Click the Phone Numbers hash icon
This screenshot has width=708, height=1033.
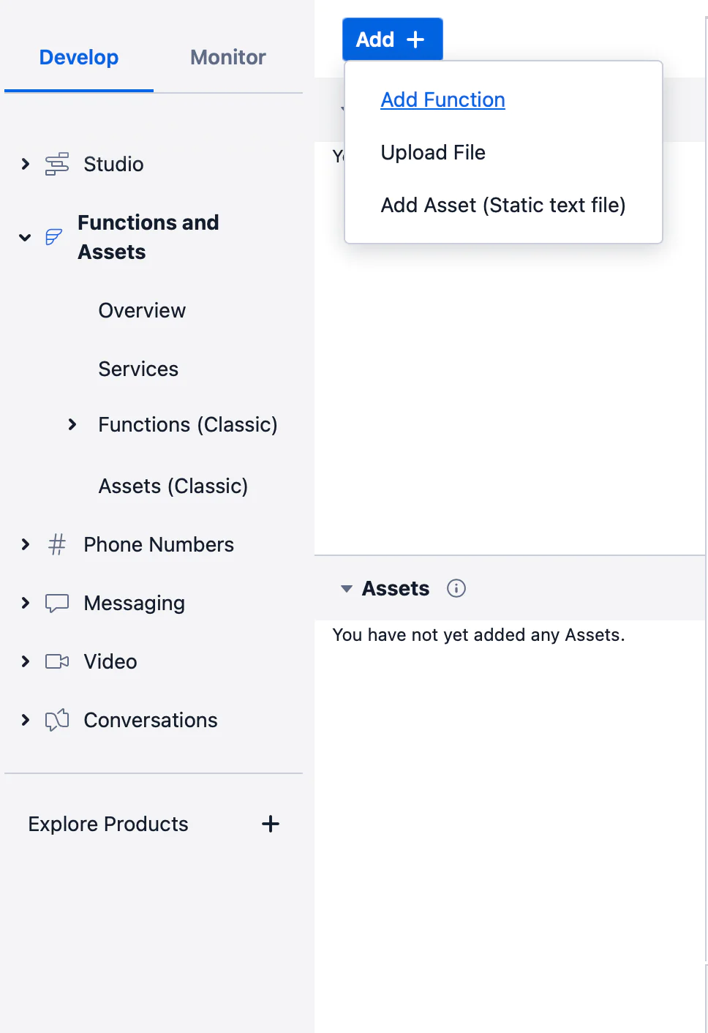(x=56, y=544)
